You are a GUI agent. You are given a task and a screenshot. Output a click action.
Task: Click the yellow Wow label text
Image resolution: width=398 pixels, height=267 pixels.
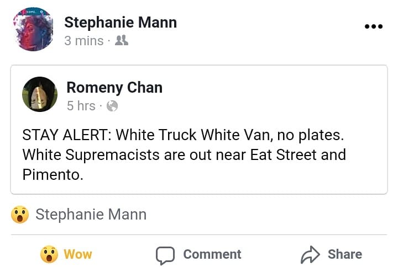pos(78,254)
